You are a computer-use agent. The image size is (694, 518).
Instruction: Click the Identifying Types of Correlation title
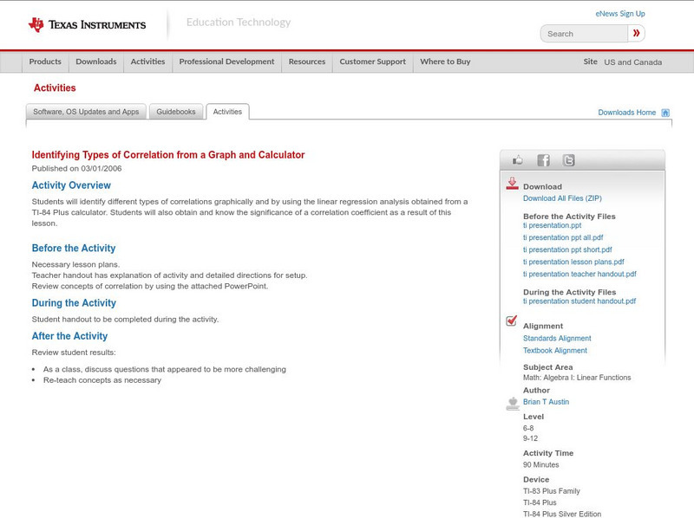tap(168, 155)
